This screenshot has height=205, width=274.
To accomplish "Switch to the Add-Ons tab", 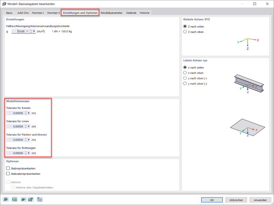I will [x=23, y=13].
